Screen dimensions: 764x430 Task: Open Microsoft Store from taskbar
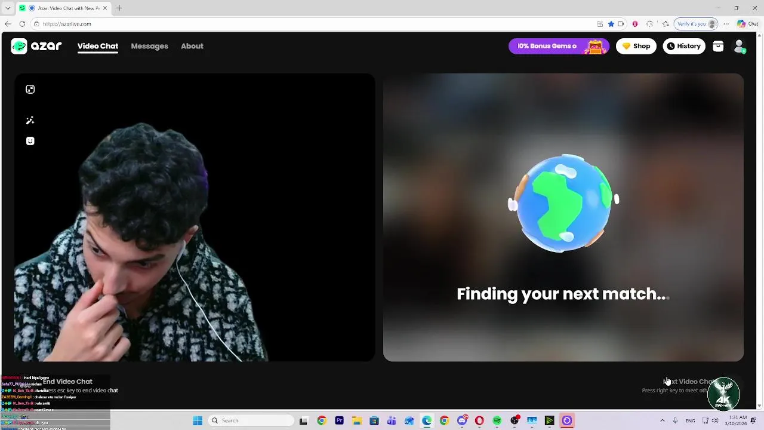pos(374,420)
